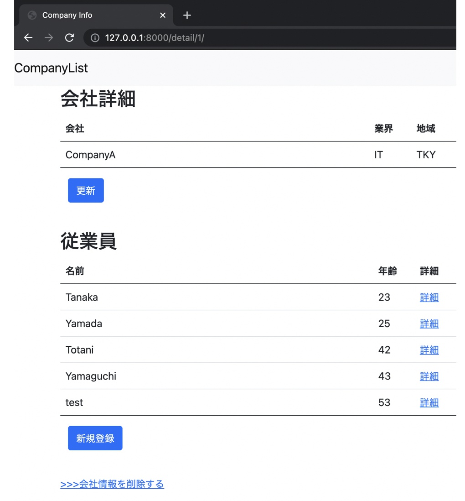
Task: Close the Company Info tab with the X
Action: click(163, 15)
